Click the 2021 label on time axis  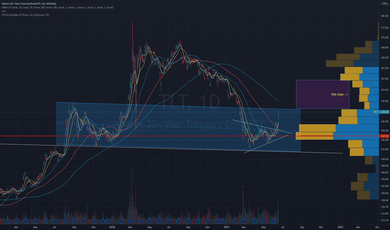[x=226, y=227]
